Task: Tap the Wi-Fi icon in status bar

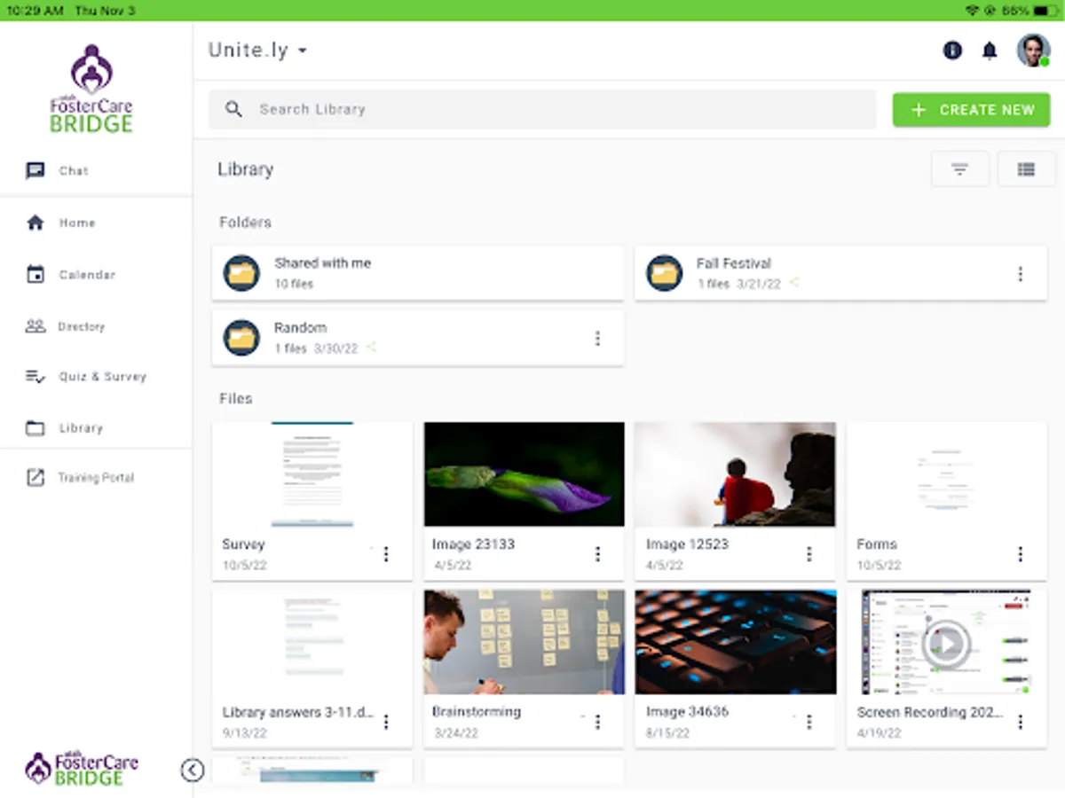Action: coord(972,11)
